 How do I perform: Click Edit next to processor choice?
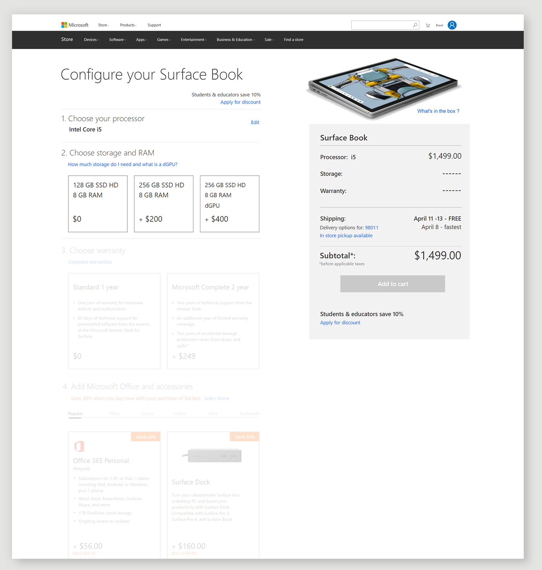(255, 122)
